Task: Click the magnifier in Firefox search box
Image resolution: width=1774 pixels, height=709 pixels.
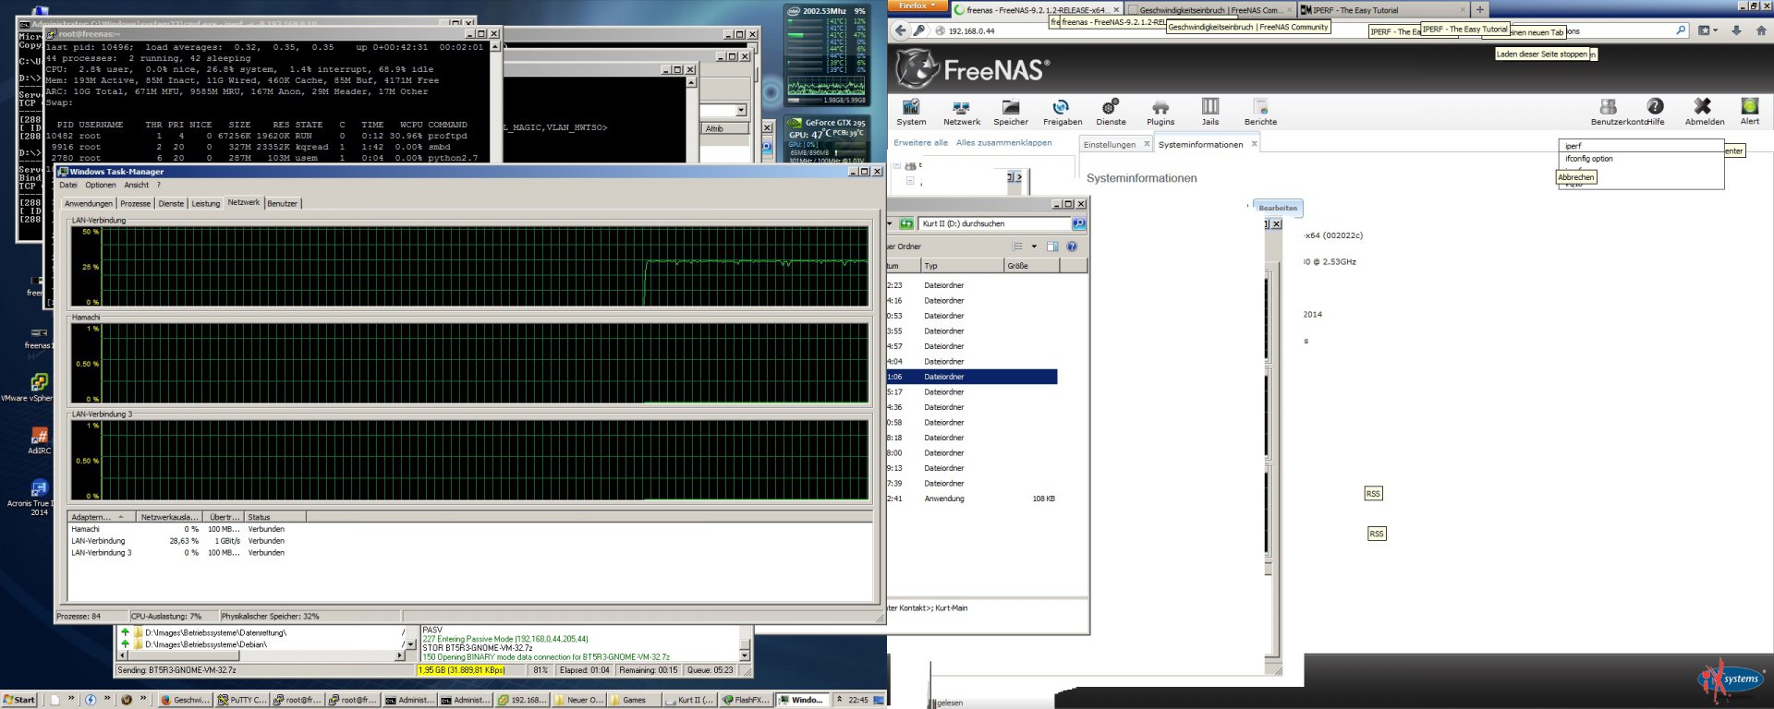Action: [x=1681, y=30]
